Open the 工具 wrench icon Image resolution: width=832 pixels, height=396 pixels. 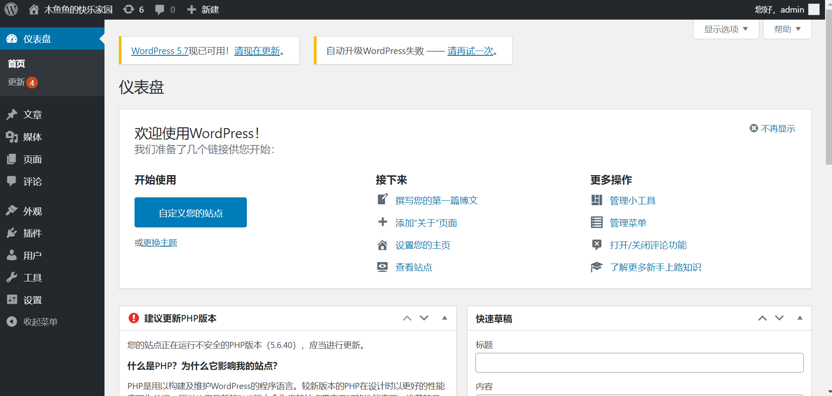(x=12, y=278)
